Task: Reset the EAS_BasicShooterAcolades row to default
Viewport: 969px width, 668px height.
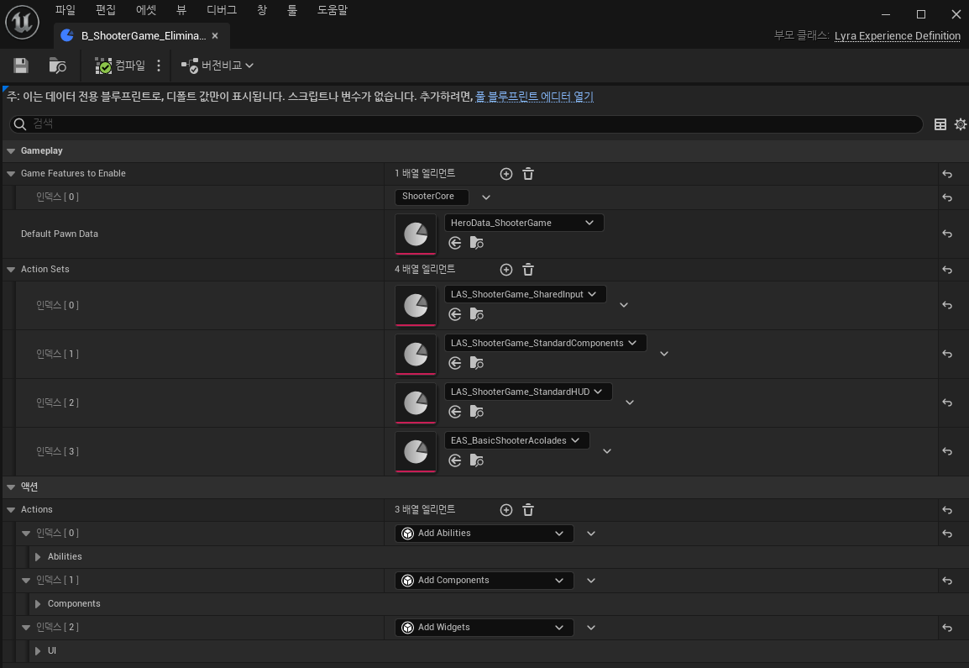Action: (947, 451)
